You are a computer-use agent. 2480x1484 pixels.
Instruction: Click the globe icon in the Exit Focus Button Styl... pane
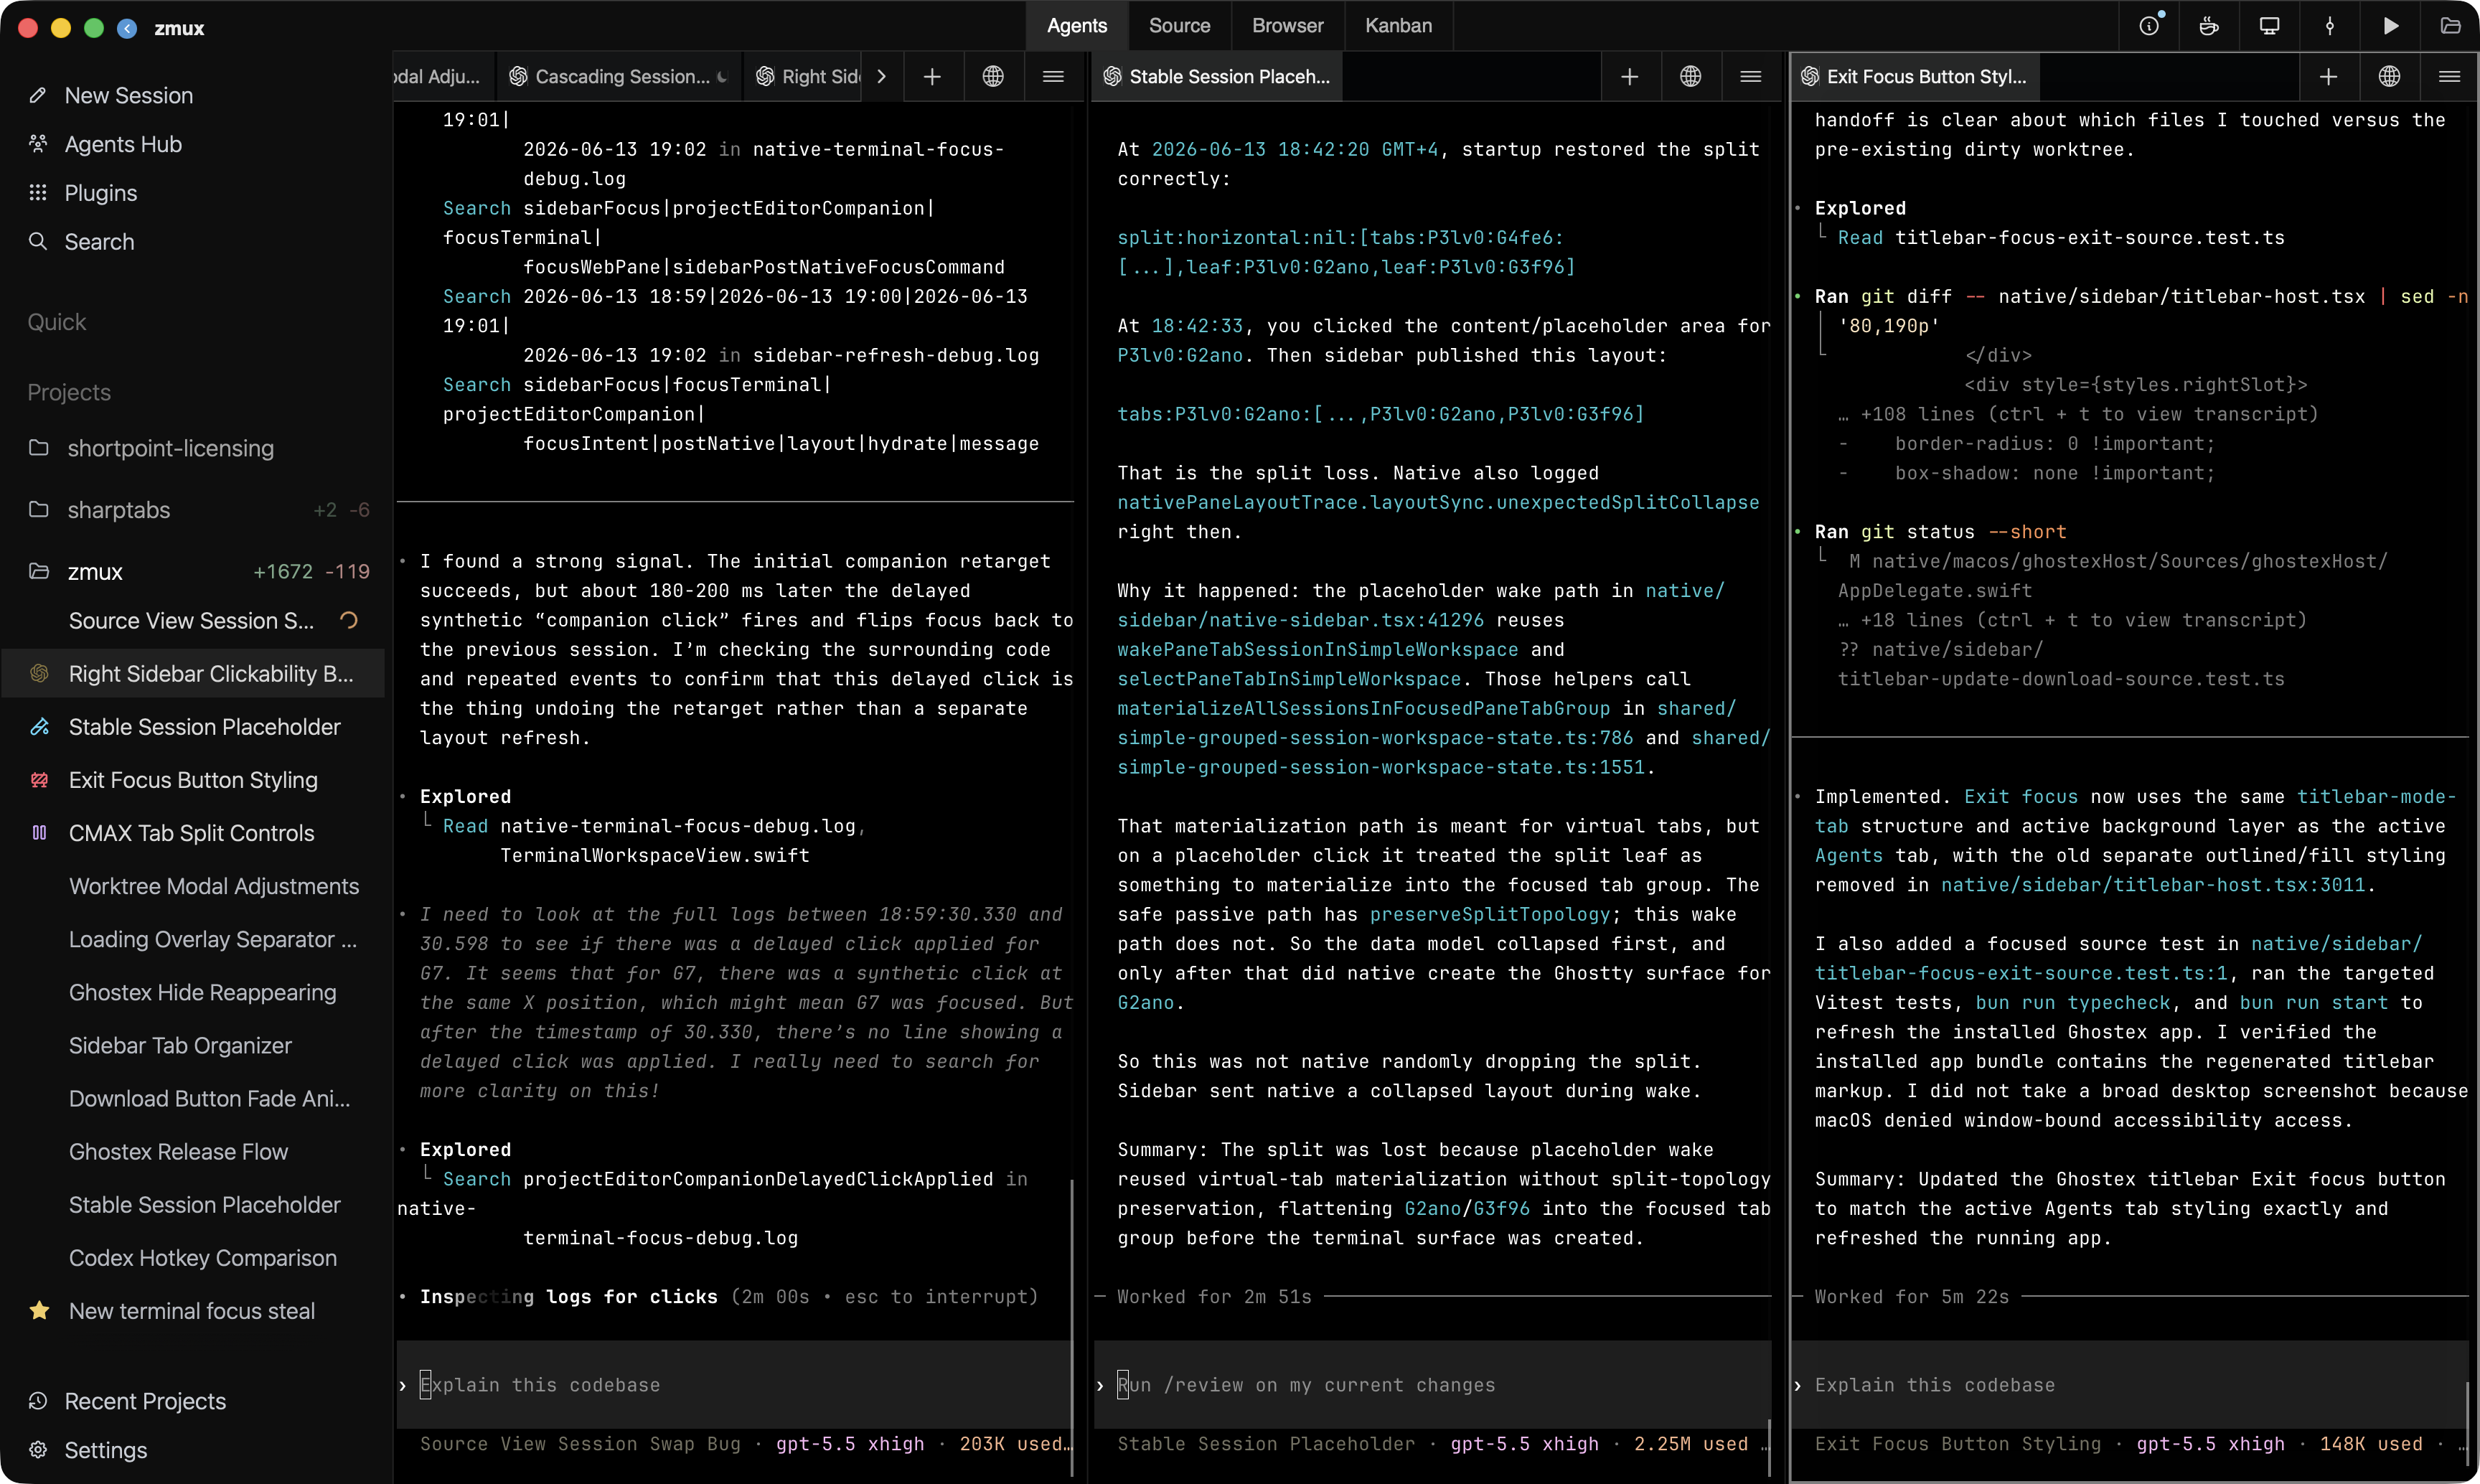[x=2389, y=76]
